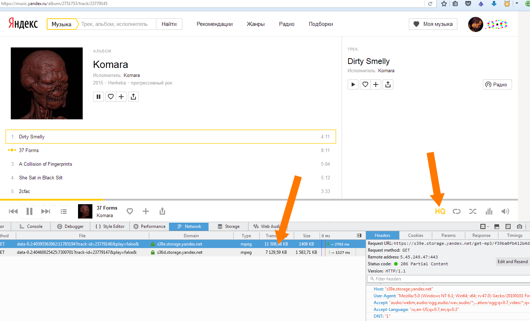Seek within the player progress bar
The image size is (530, 321).
tap(259, 200)
